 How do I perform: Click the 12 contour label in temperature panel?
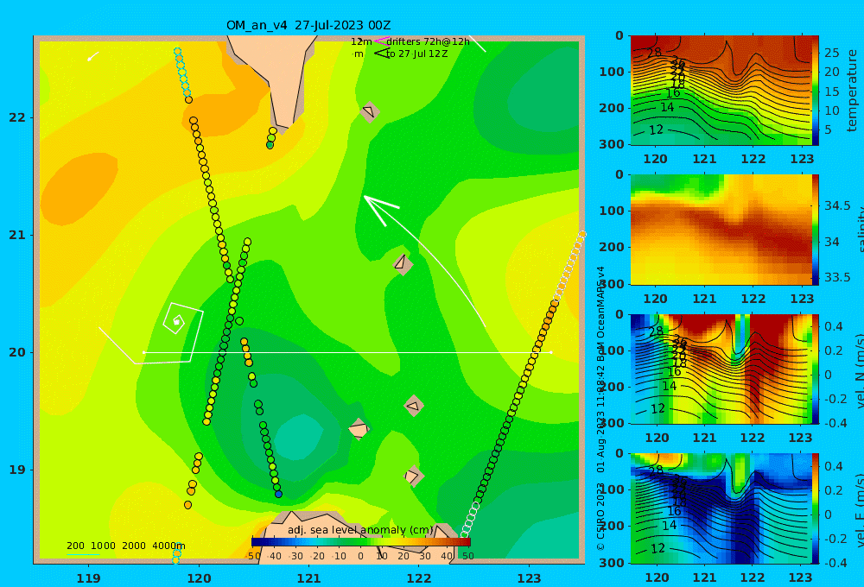coord(657,130)
